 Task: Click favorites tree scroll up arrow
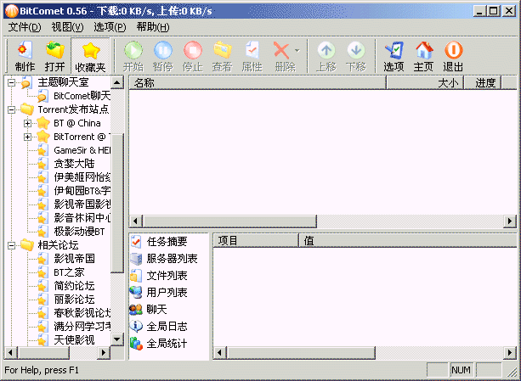point(117,82)
